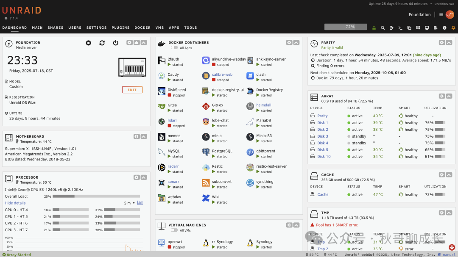Click the PostgreSQL container icon
The width and height of the screenshot is (458, 257).
(x=206, y=152)
